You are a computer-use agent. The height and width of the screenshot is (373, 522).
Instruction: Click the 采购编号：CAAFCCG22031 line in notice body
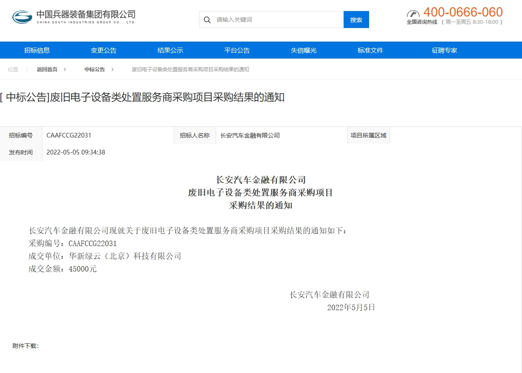[73, 244]
